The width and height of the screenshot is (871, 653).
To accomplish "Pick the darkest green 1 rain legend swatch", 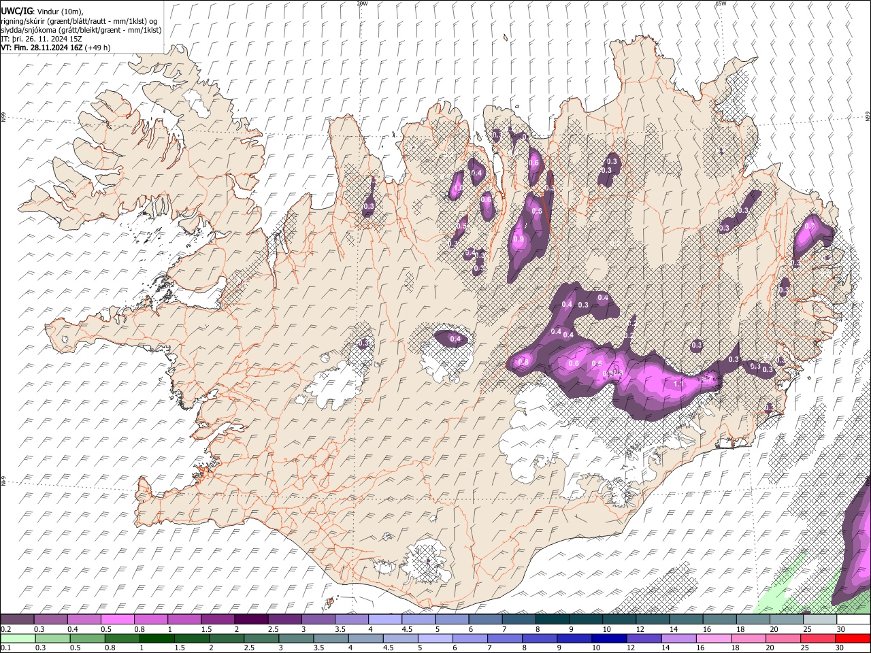I will point(157,638).
